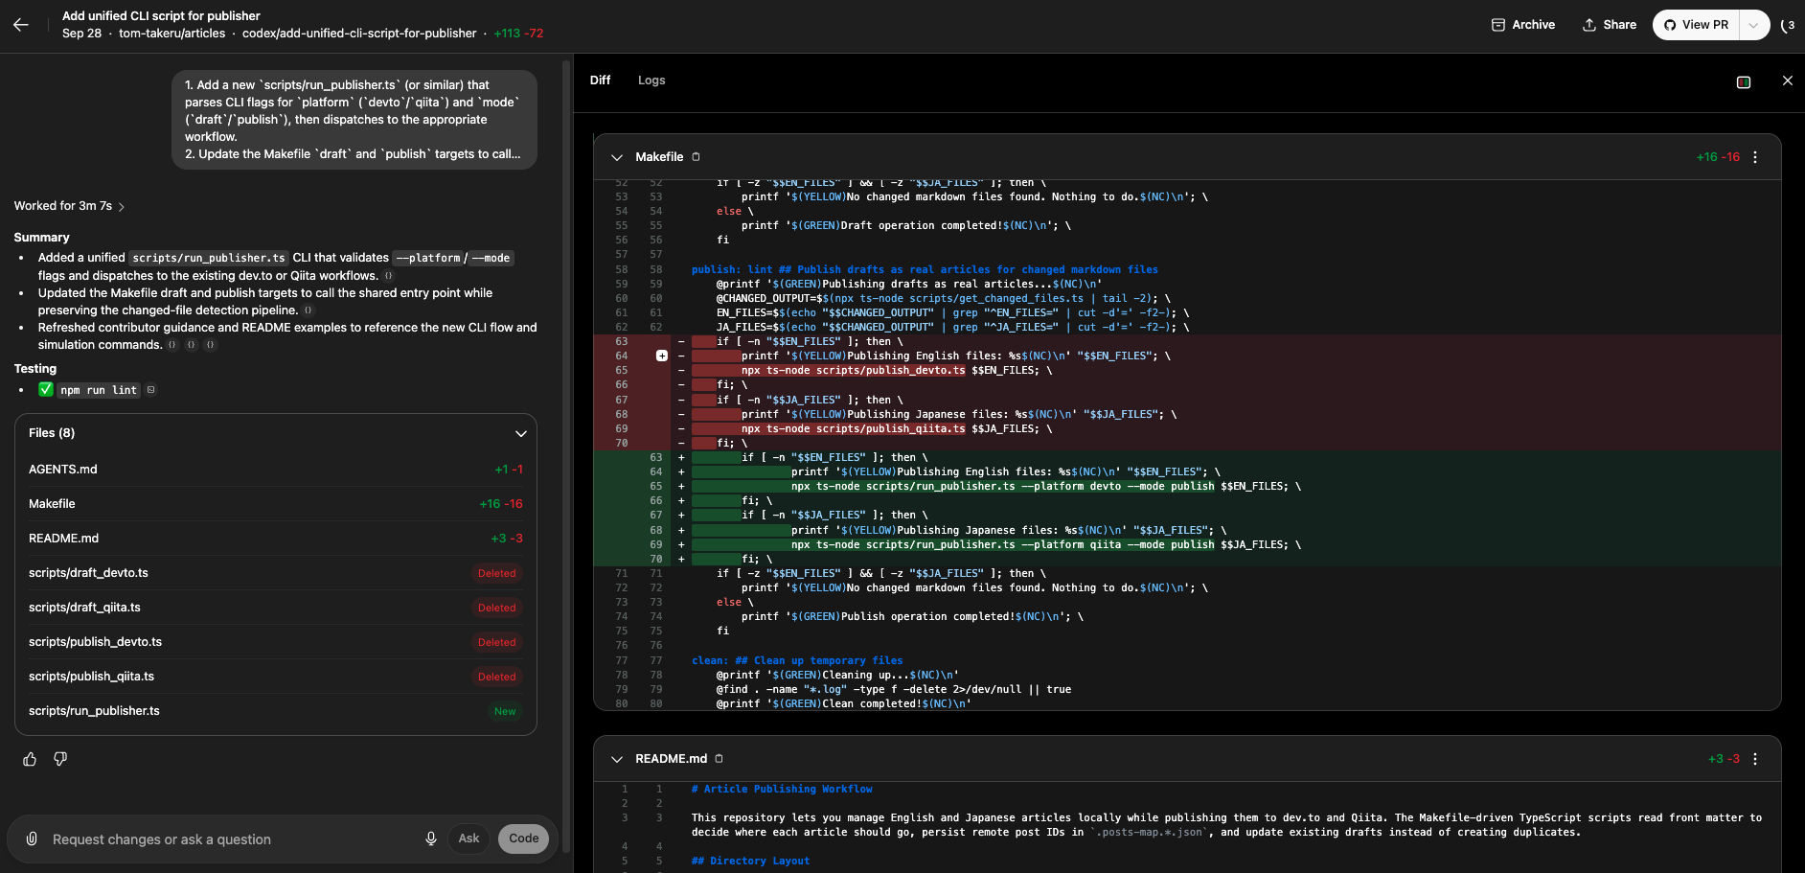Click the +3 -3 stat in files list
The width and height of the screenshot is (1805, 873).
coord(507,539)
